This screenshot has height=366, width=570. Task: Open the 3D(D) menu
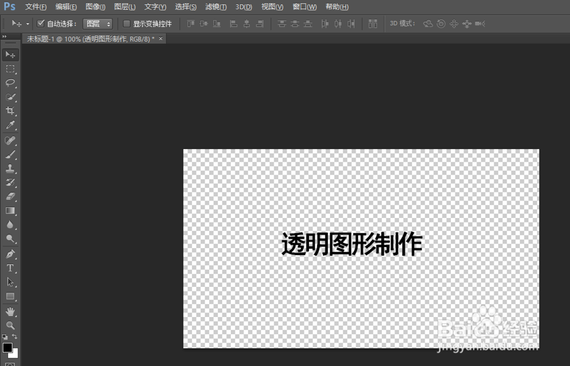click(x=243, y=7)
